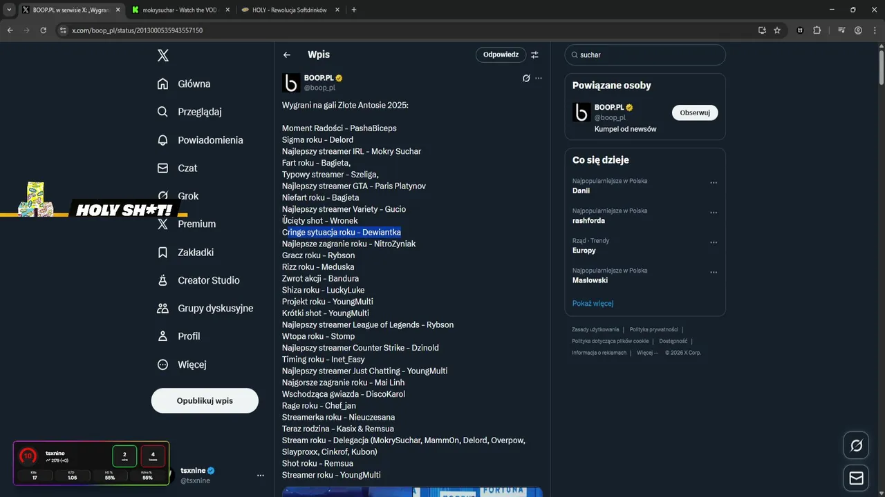Click the X logo in the sidebar
The image size is (885, 497).
[163, 55]
